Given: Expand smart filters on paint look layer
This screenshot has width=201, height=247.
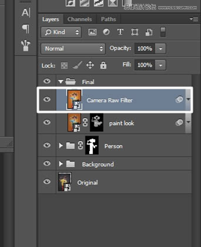Looking at the screenshot, I should (188, 122).
